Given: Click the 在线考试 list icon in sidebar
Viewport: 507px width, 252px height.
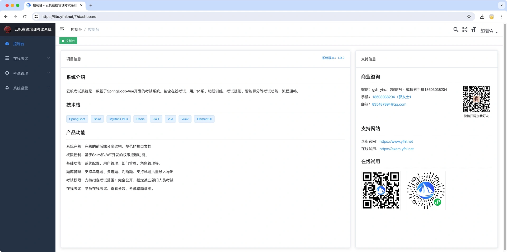Looking at the screenshot, I should pos(7,58).
